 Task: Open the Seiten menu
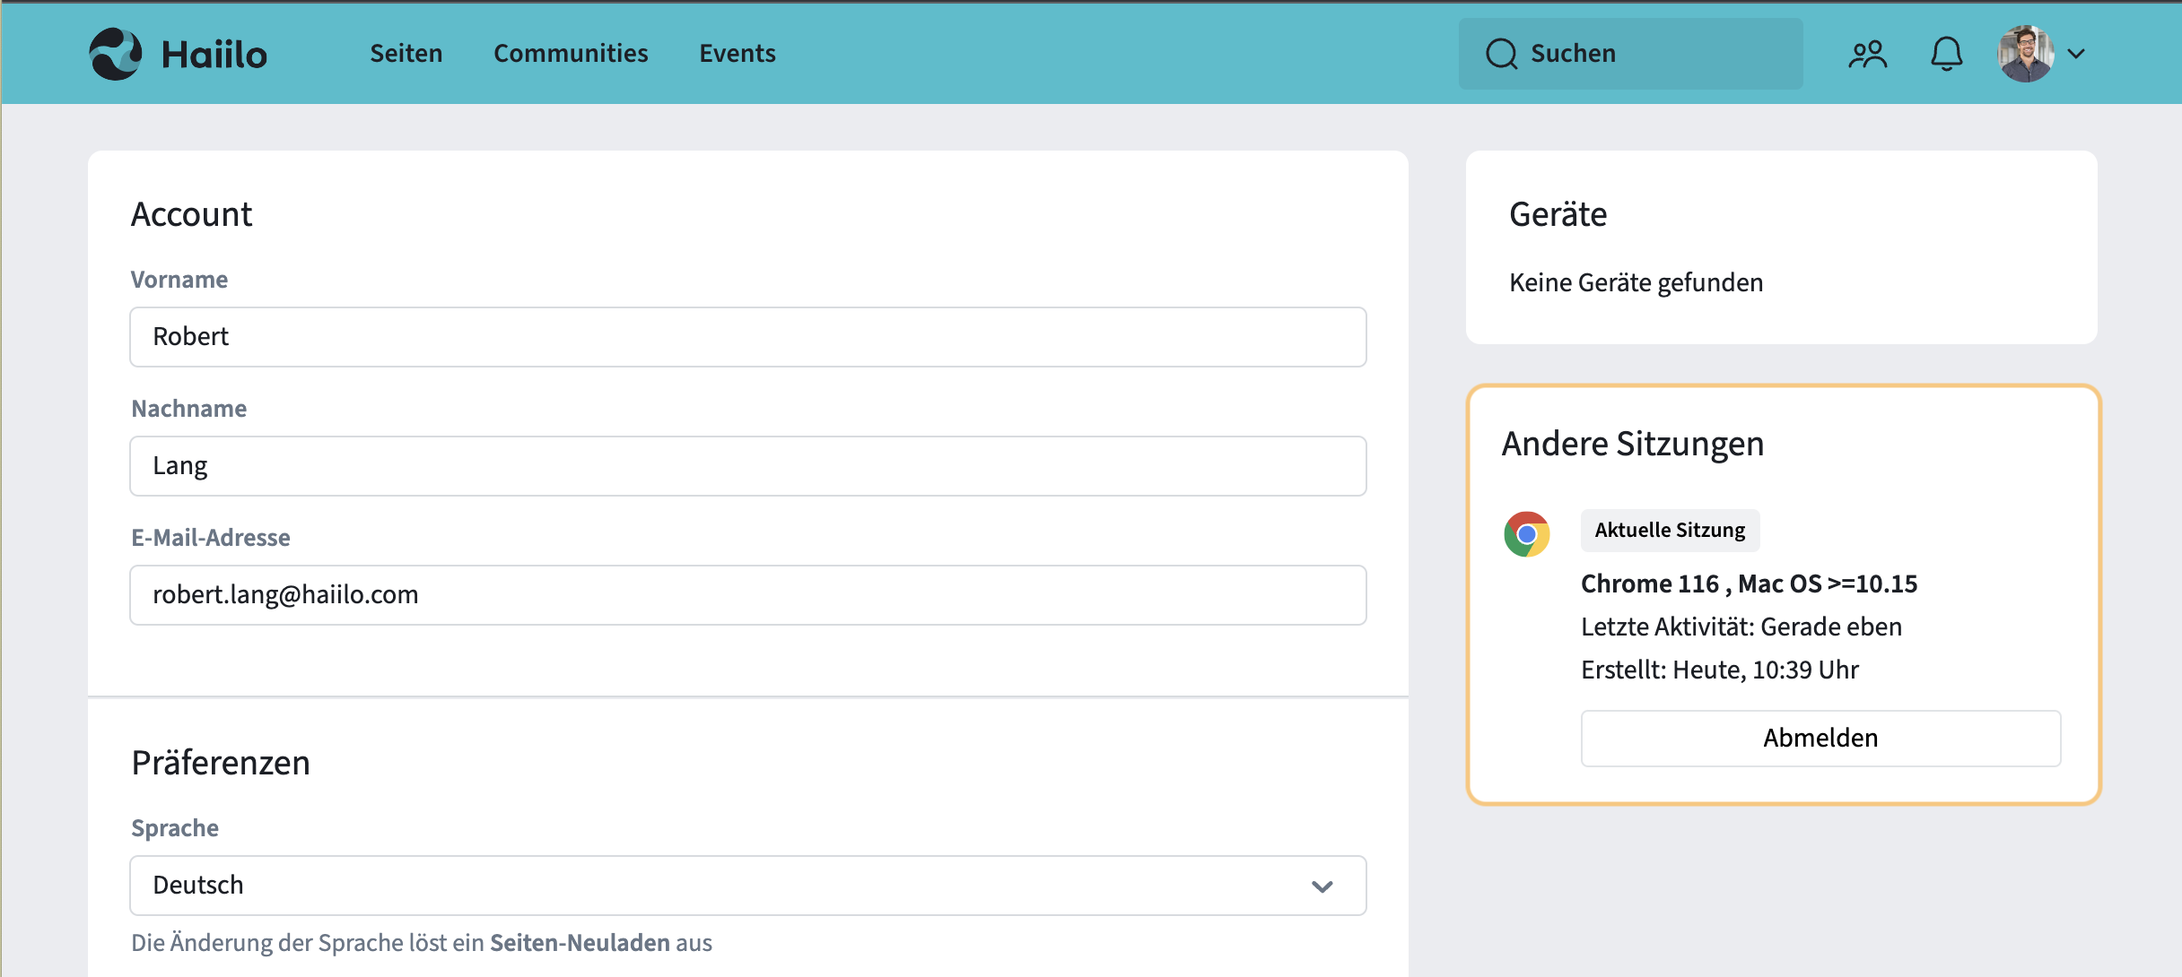406,54
